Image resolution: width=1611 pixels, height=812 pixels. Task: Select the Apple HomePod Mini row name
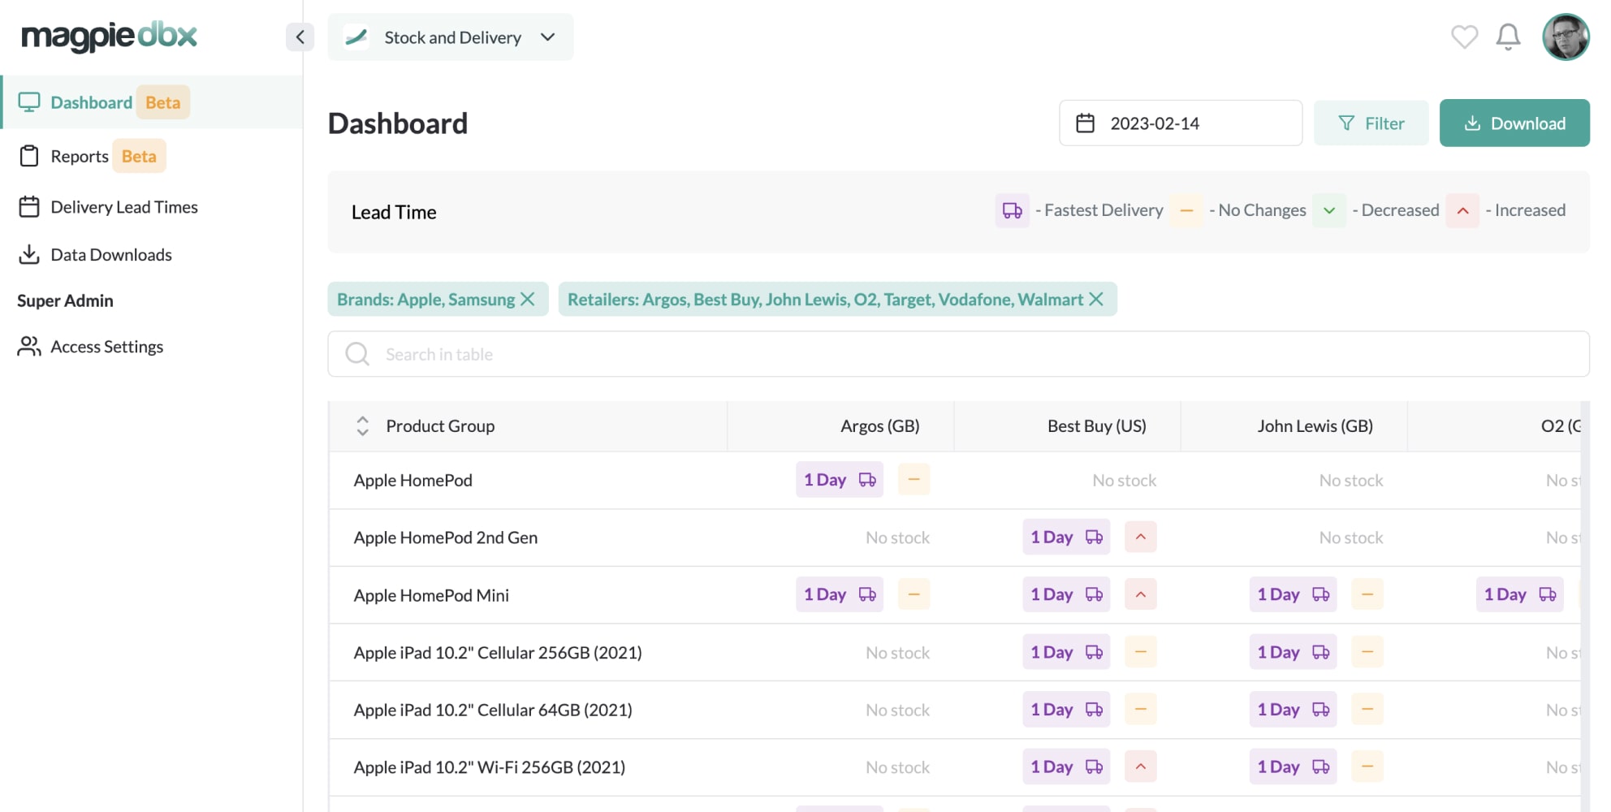[x=431, y=595]
